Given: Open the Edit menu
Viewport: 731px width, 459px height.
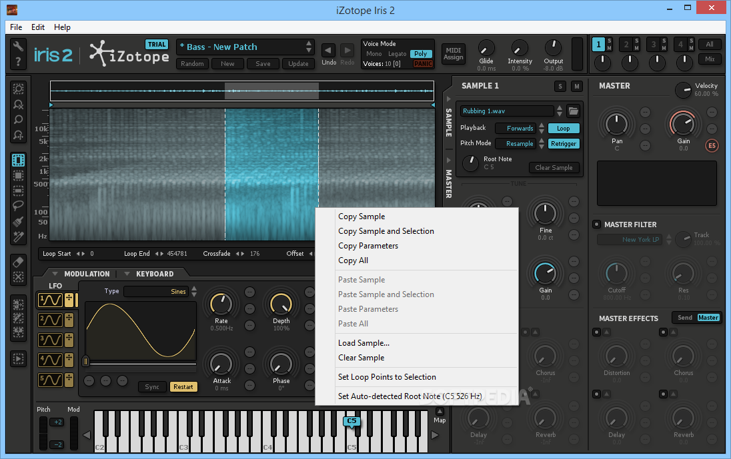Looking at the screenshot, I should pos(38,27).
